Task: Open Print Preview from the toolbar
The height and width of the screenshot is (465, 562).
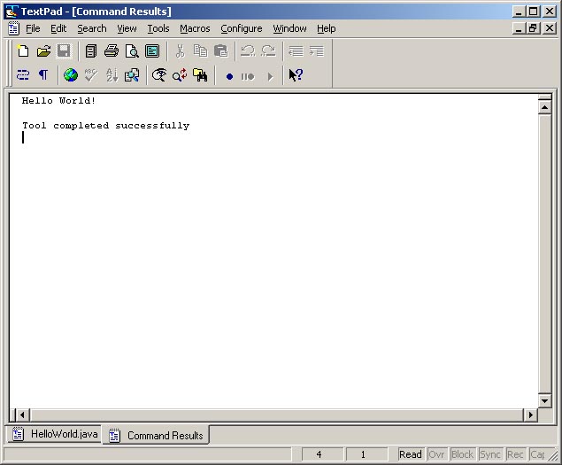Action: (x=132, y=51)
